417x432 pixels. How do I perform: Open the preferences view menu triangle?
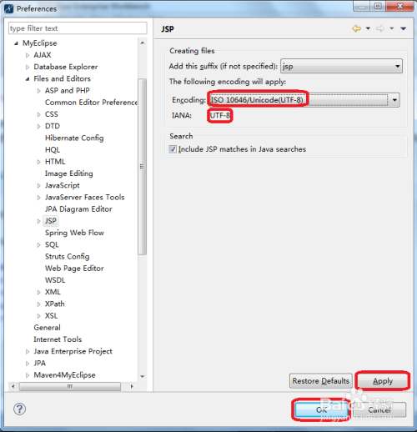403,28
